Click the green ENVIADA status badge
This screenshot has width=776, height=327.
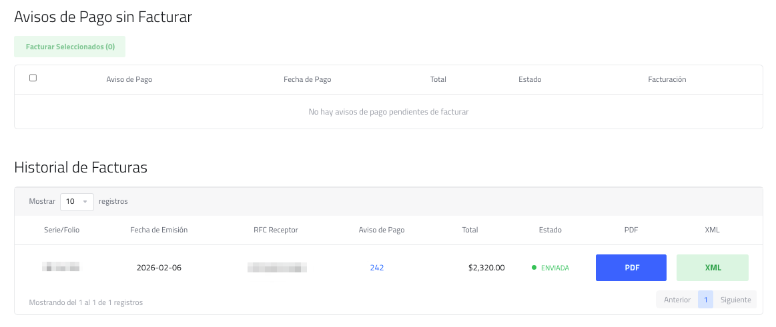(x=550, y=268)
